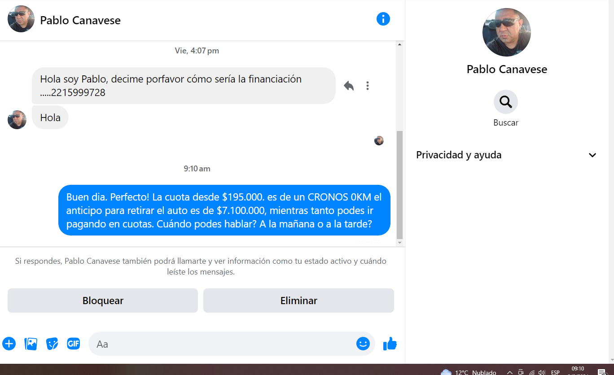Search the conversation with Buscar magnifier

pyautogui.click(x=506, y=102)
